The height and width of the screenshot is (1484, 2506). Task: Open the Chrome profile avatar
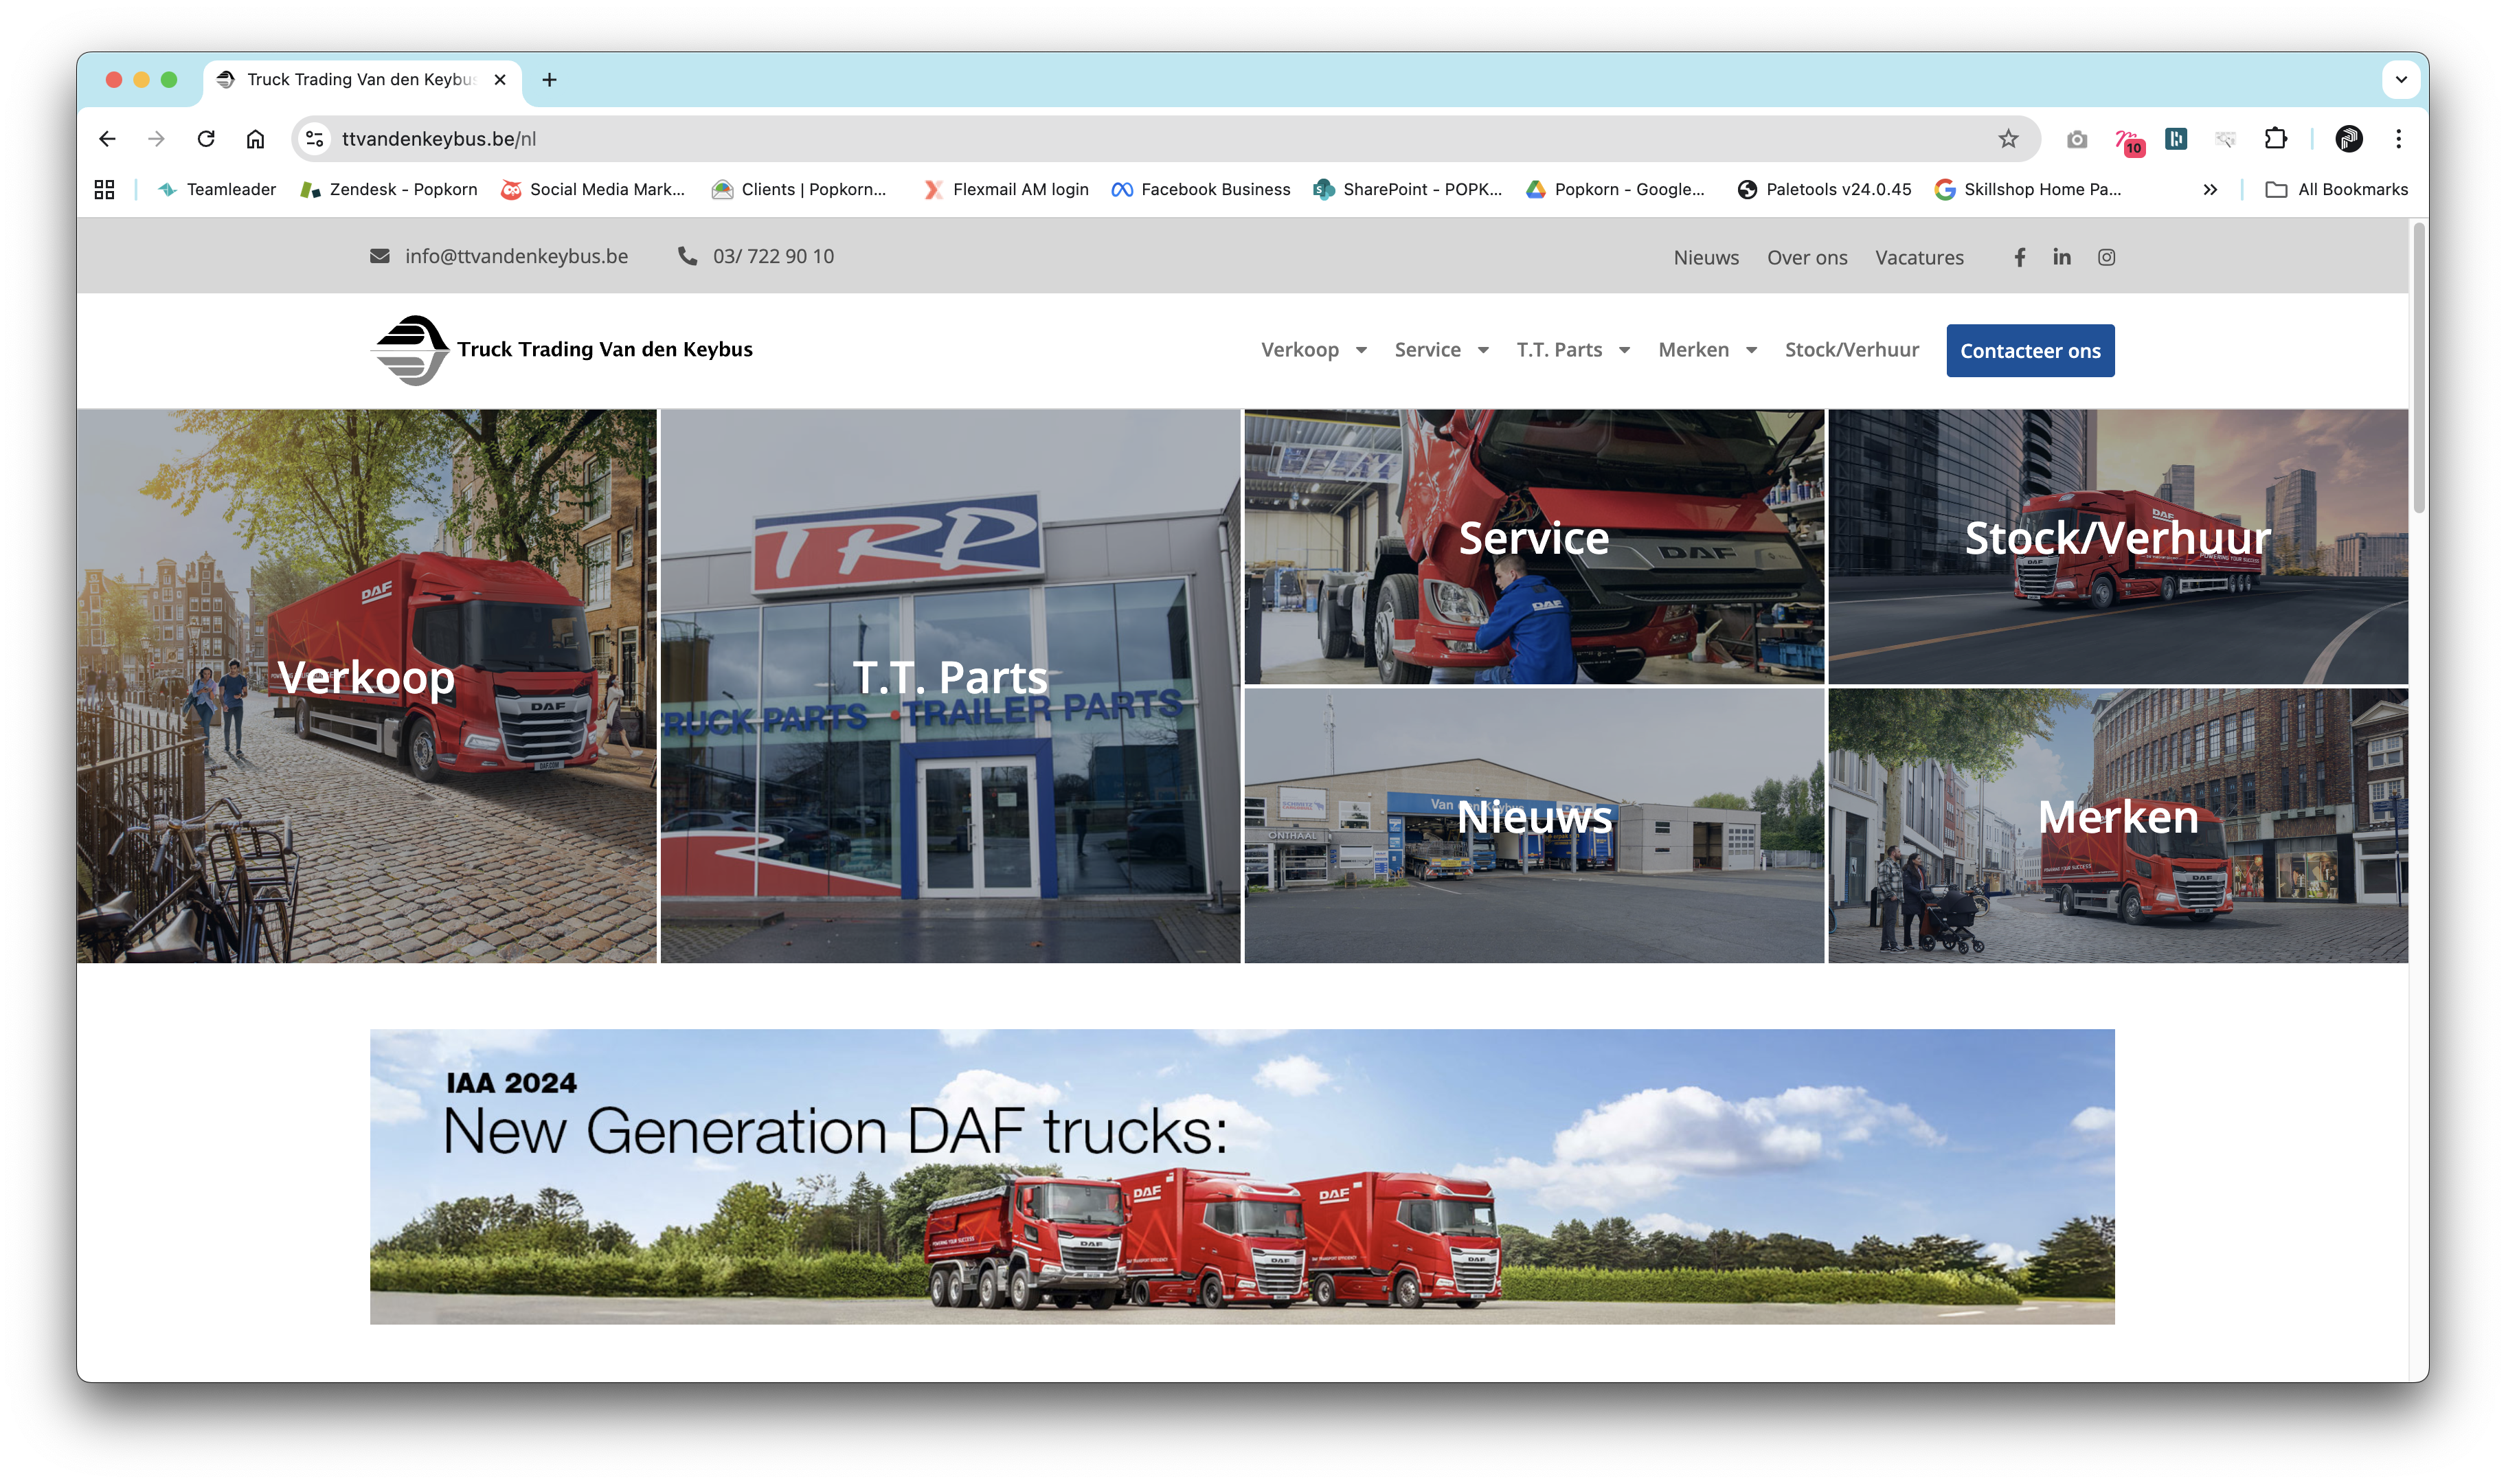pos(2349,139)
